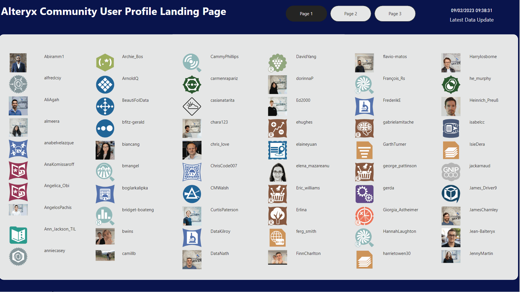The height and width of the screenshot is (292, 520).
Task: Open the trend chart icon beside ehughes
Action: 277,128
